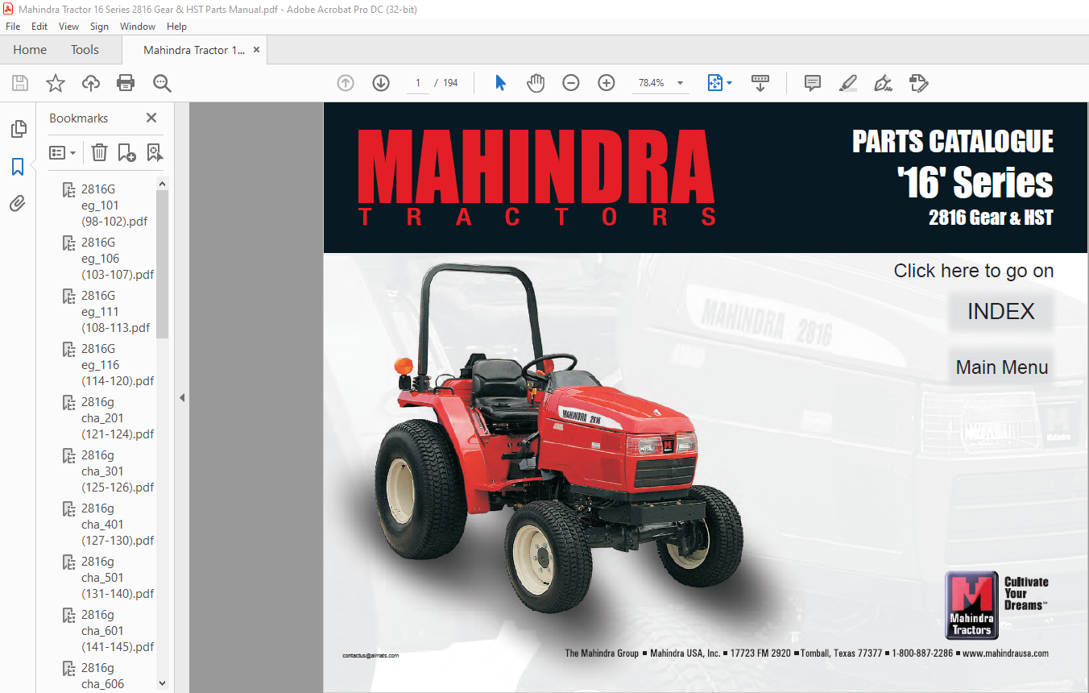1089x693 pixels.
Task: Add document to favorites with star icon
Action: [56, 83]
